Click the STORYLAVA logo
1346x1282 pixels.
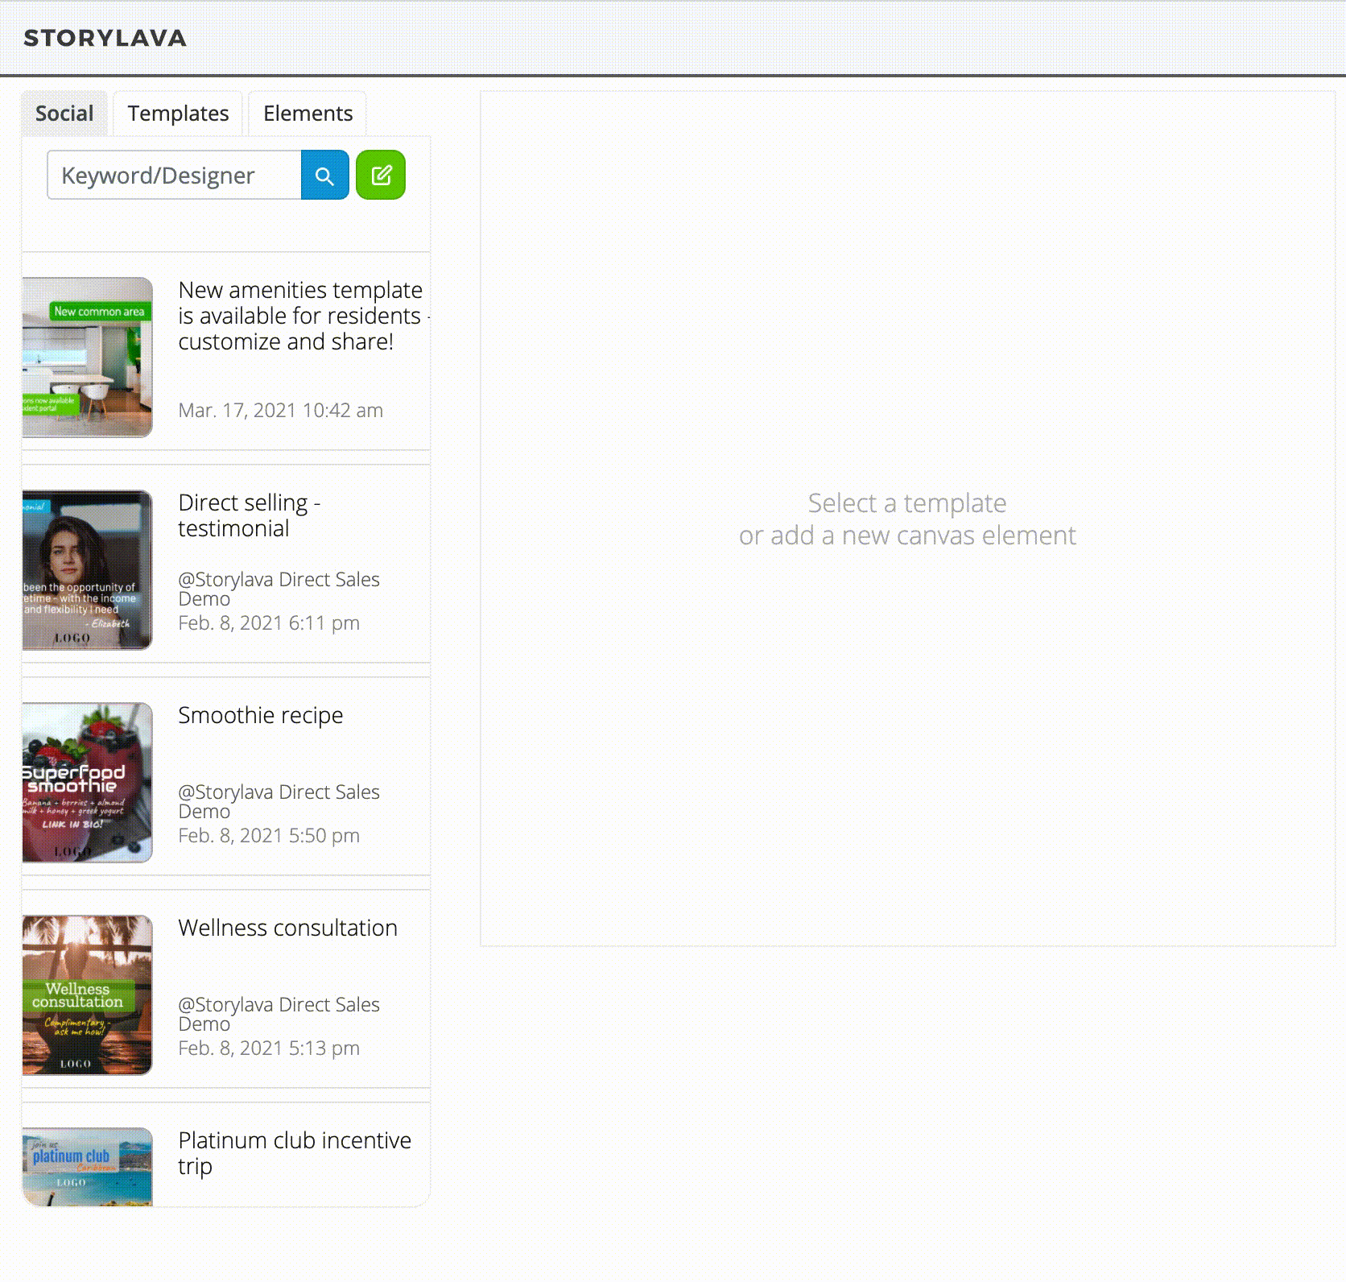coord(105,38)
